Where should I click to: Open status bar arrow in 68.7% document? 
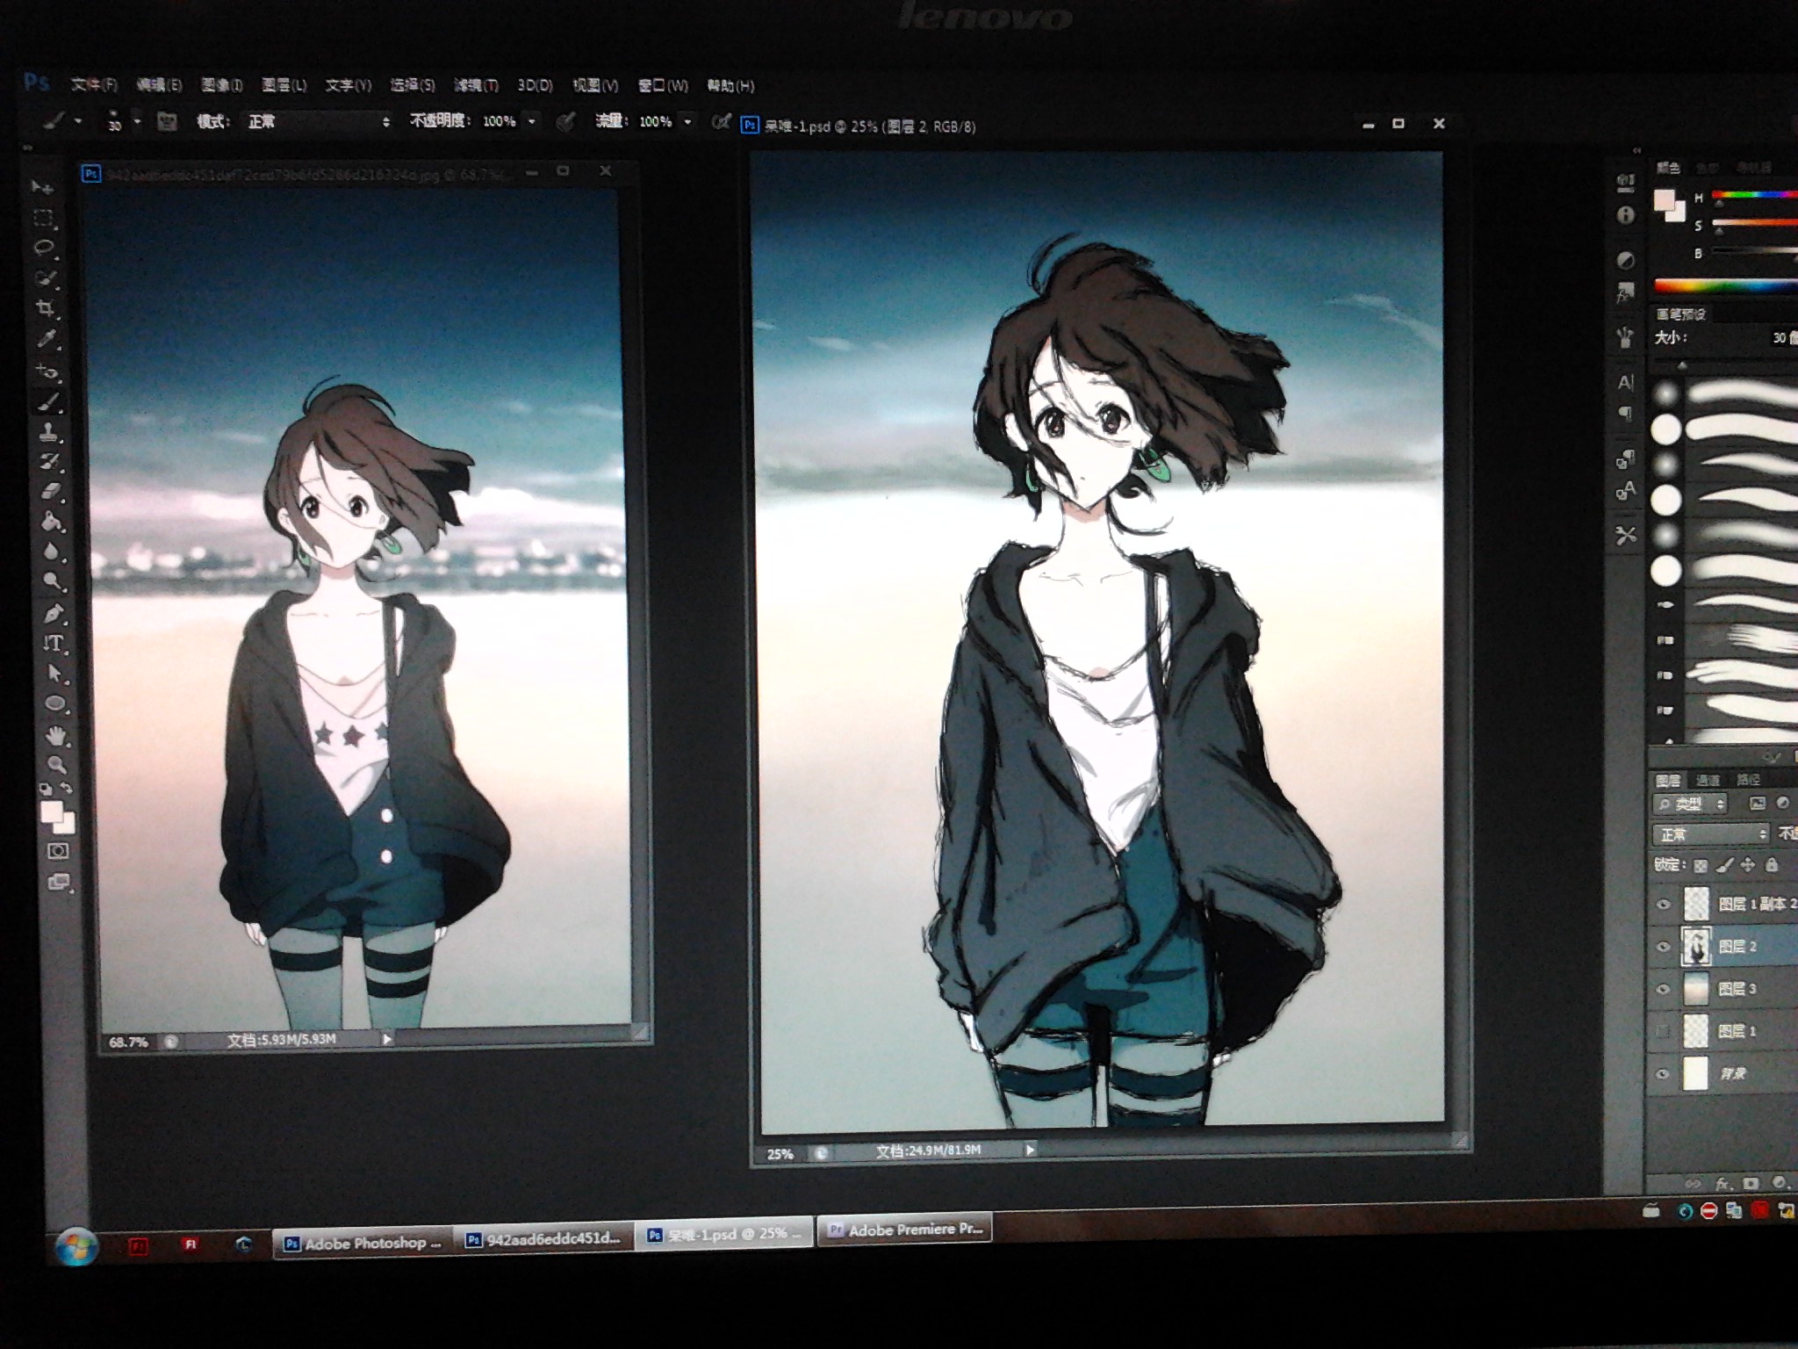click(x=386, y=1039)
